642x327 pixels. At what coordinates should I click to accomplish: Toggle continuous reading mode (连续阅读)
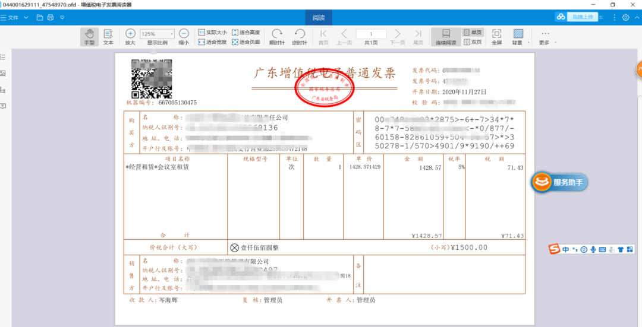pyautogui.click(x=446, y=37)
